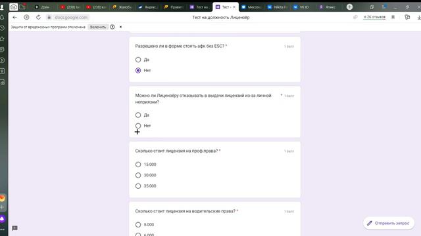Switch to the Дзен tab
421x236 pixels.
tap(42, 7)
